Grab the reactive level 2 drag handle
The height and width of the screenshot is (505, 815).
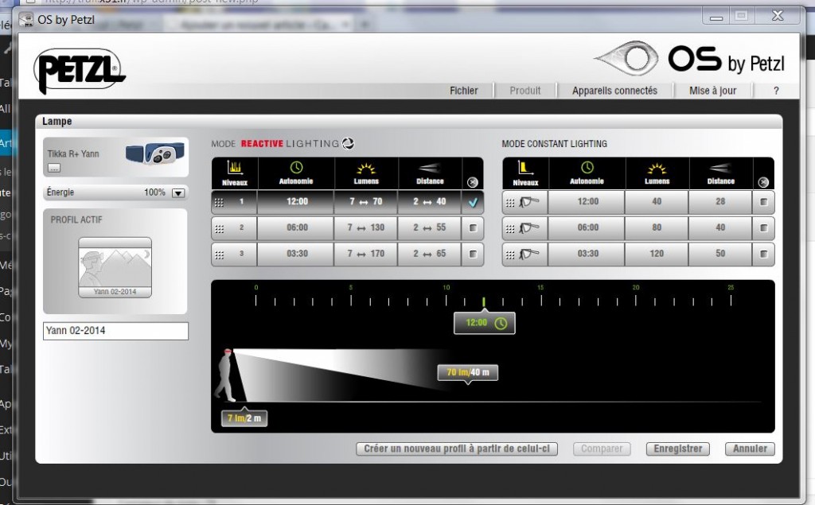220,228
